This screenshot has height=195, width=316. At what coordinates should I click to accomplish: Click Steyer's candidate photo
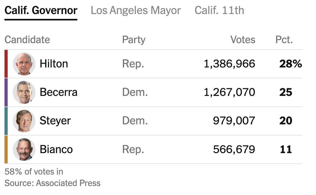[x=24, y=121]
